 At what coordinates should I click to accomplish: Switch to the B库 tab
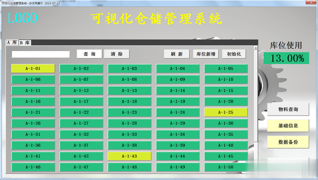(x=25, y=43)
